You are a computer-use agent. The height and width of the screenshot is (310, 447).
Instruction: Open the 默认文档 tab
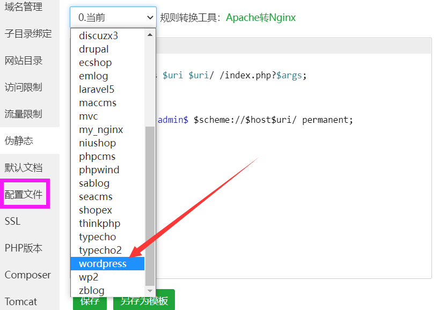24,167
